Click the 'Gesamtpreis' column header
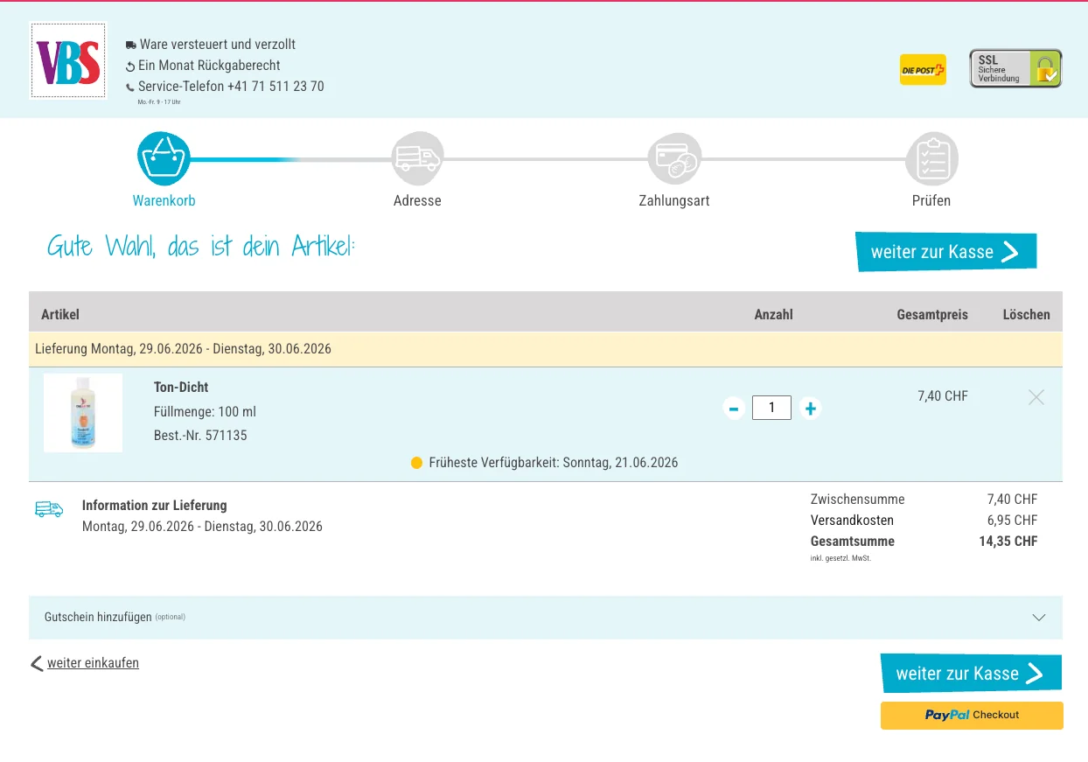Screen dimensions: 1088x762 [932, 314]
